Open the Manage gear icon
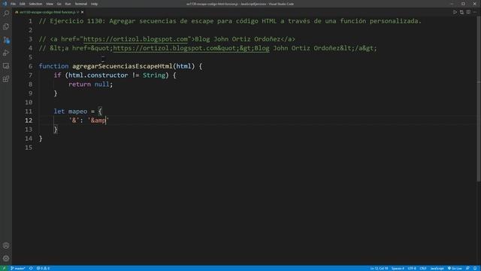The image size is (481, 271). pyautogui.click(x=6, y=258)
